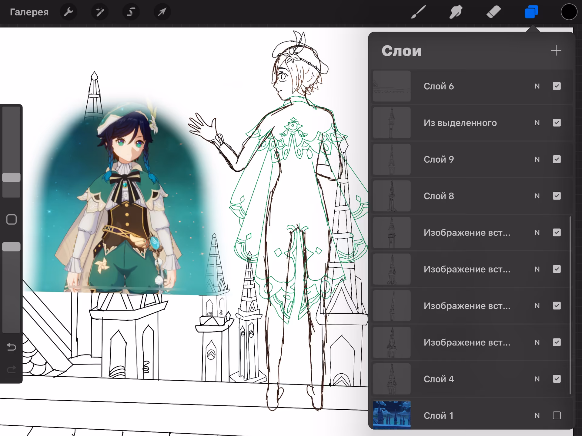Image resolution: width=582 pixels, height=436 pixels.
Task: Open blend mode N for Слой 9
Action: pos(537,159)
